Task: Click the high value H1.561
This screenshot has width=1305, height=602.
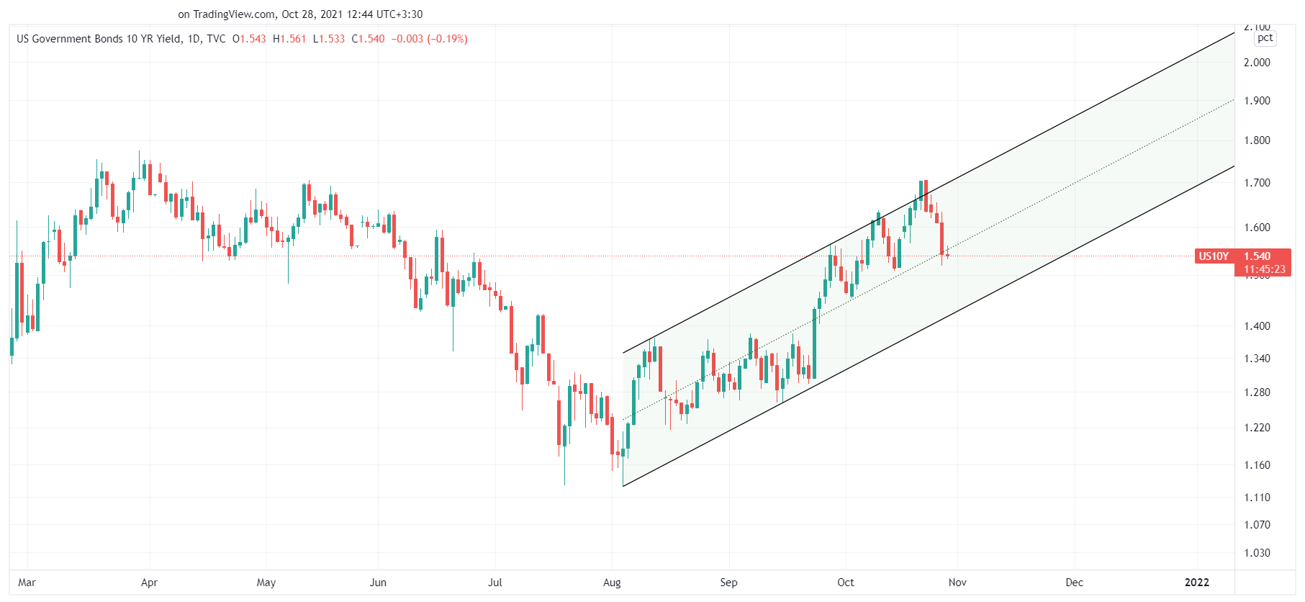Action: 289,39
